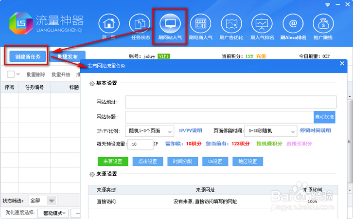Click the VIP1 account badge
This screenshot has width=353, height=219.
pyautogui.click(x=164, y=56)
